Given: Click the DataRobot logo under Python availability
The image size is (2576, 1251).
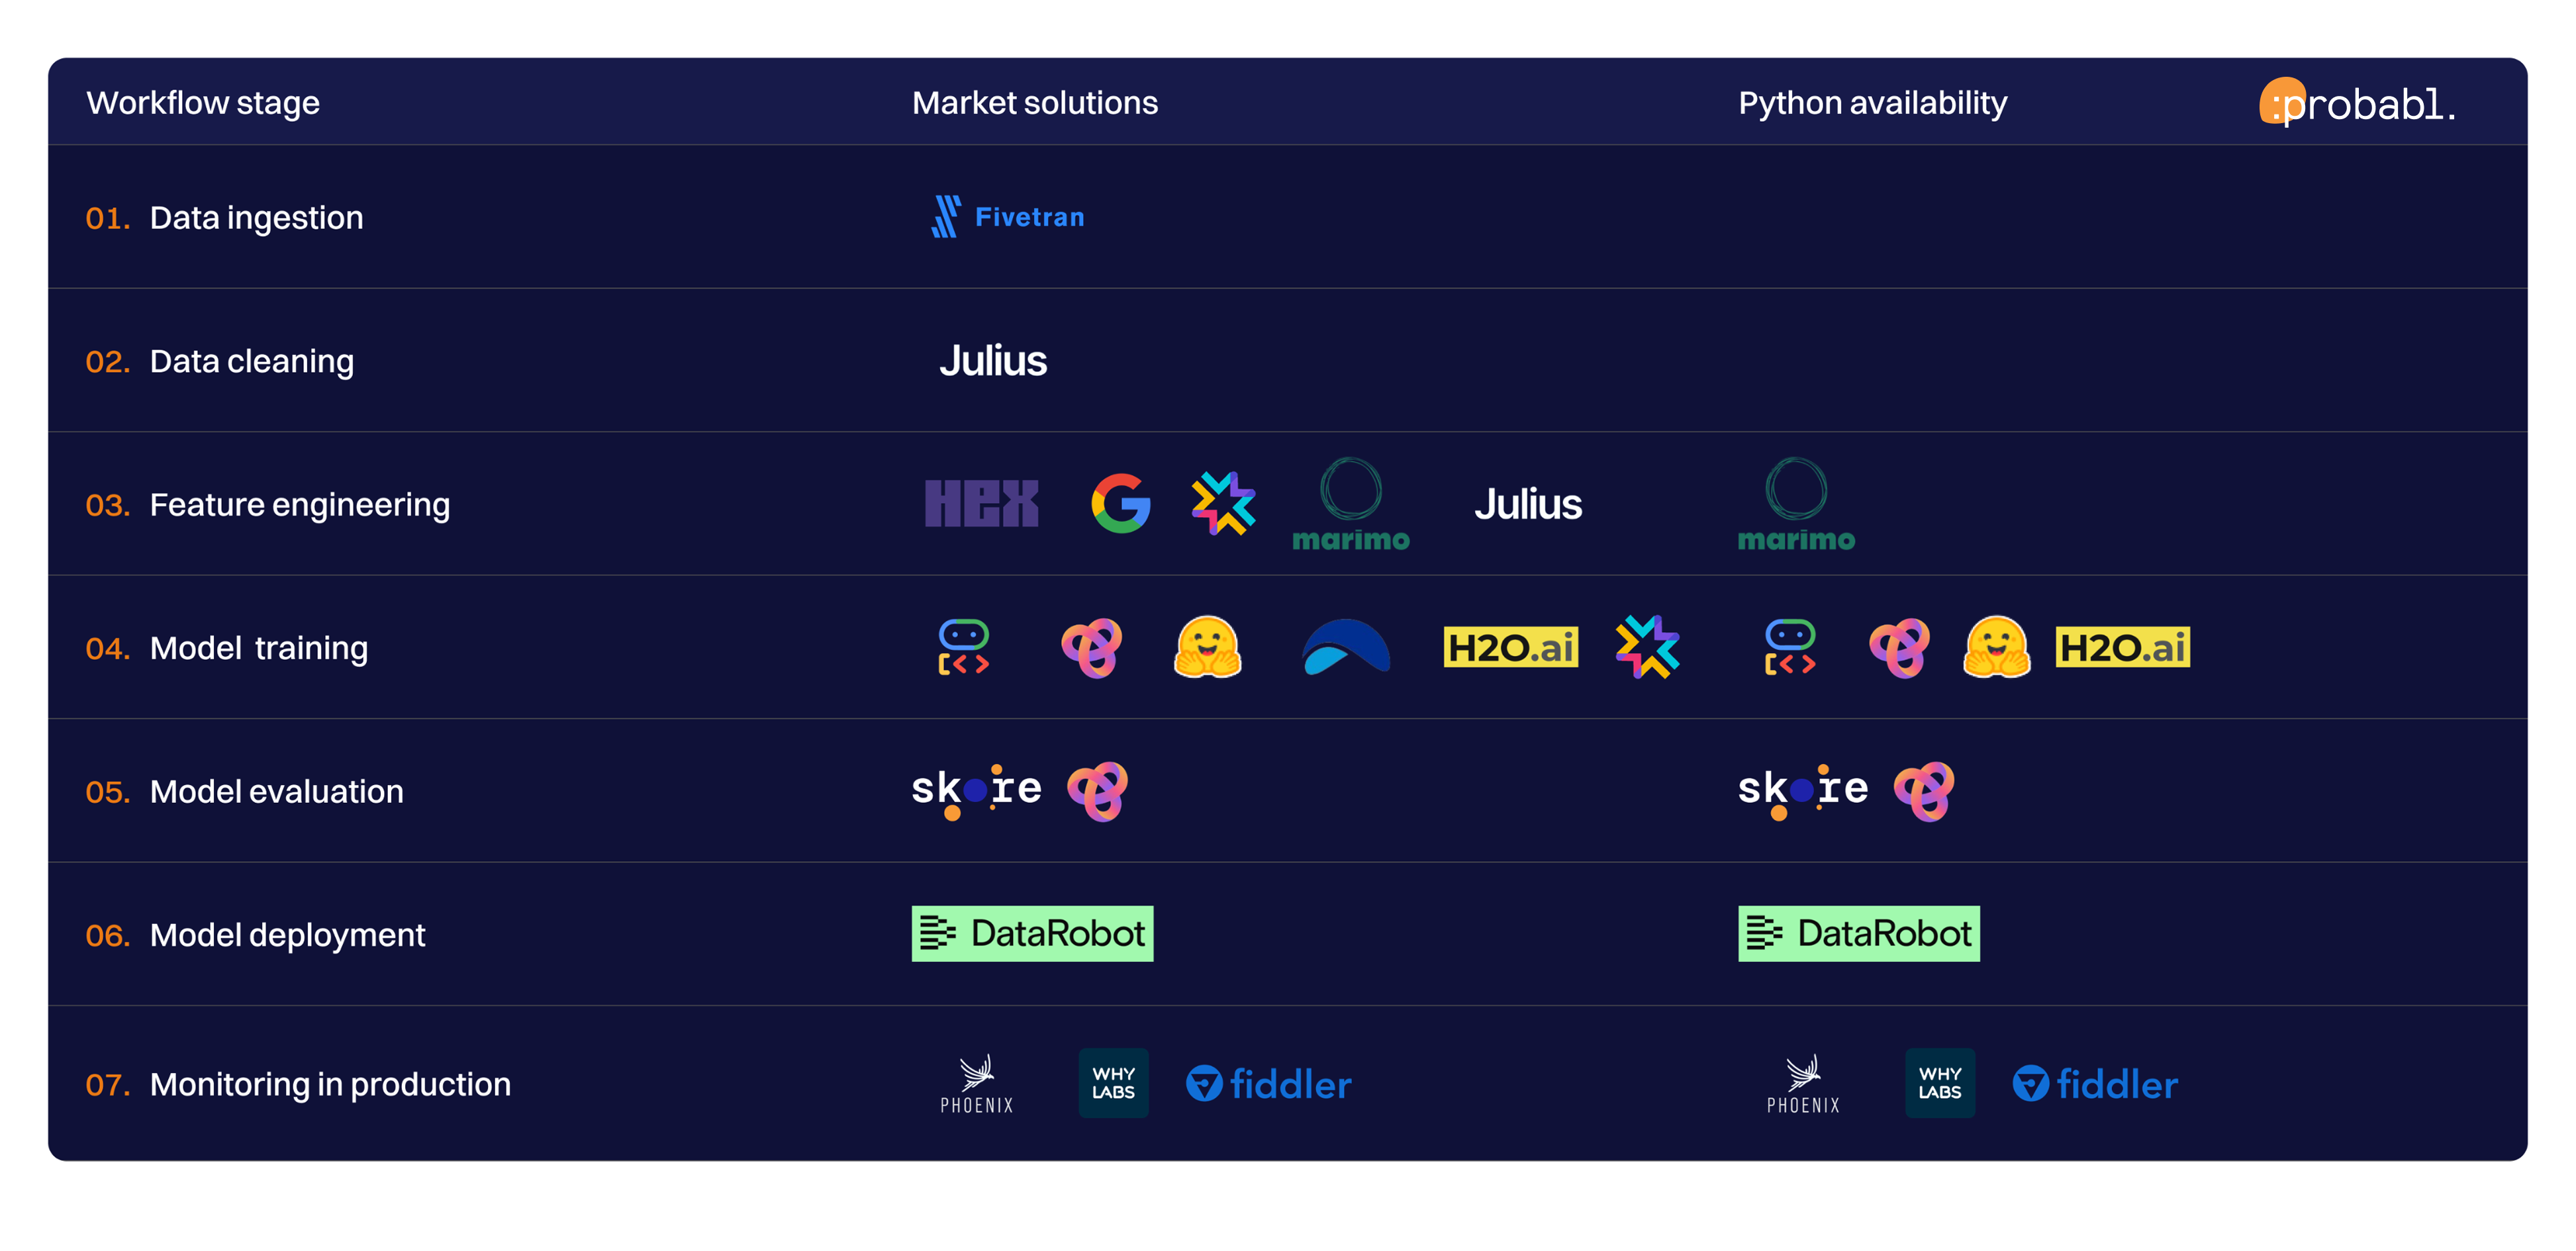Looking at the screenshot, I should [1859, 934].
